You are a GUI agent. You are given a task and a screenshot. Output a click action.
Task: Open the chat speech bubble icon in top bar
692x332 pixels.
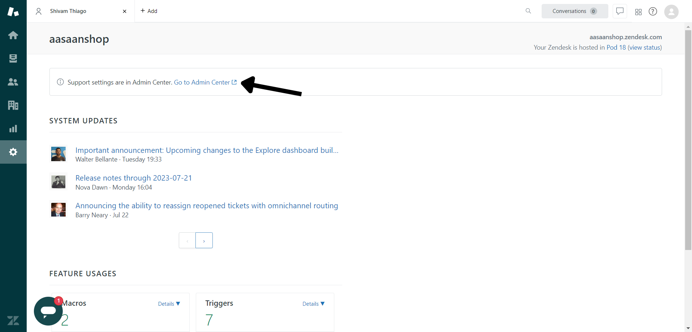620,11
